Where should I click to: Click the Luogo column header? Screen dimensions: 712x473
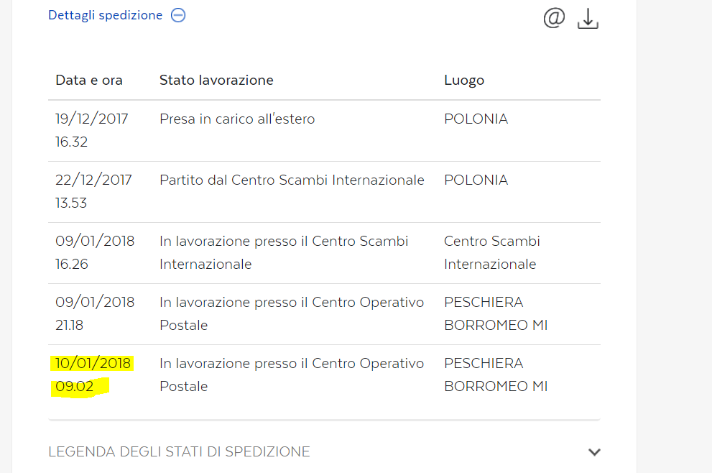464,81
